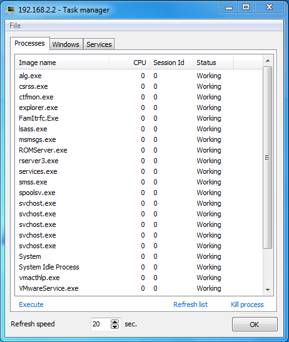This screenshot has width=289, height=342.
Task: Click the Kill process link
Action: 247,304
